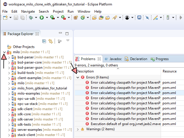Open the Edit menu
This screenshot has width=184, height=138.
tap(14, 11)
